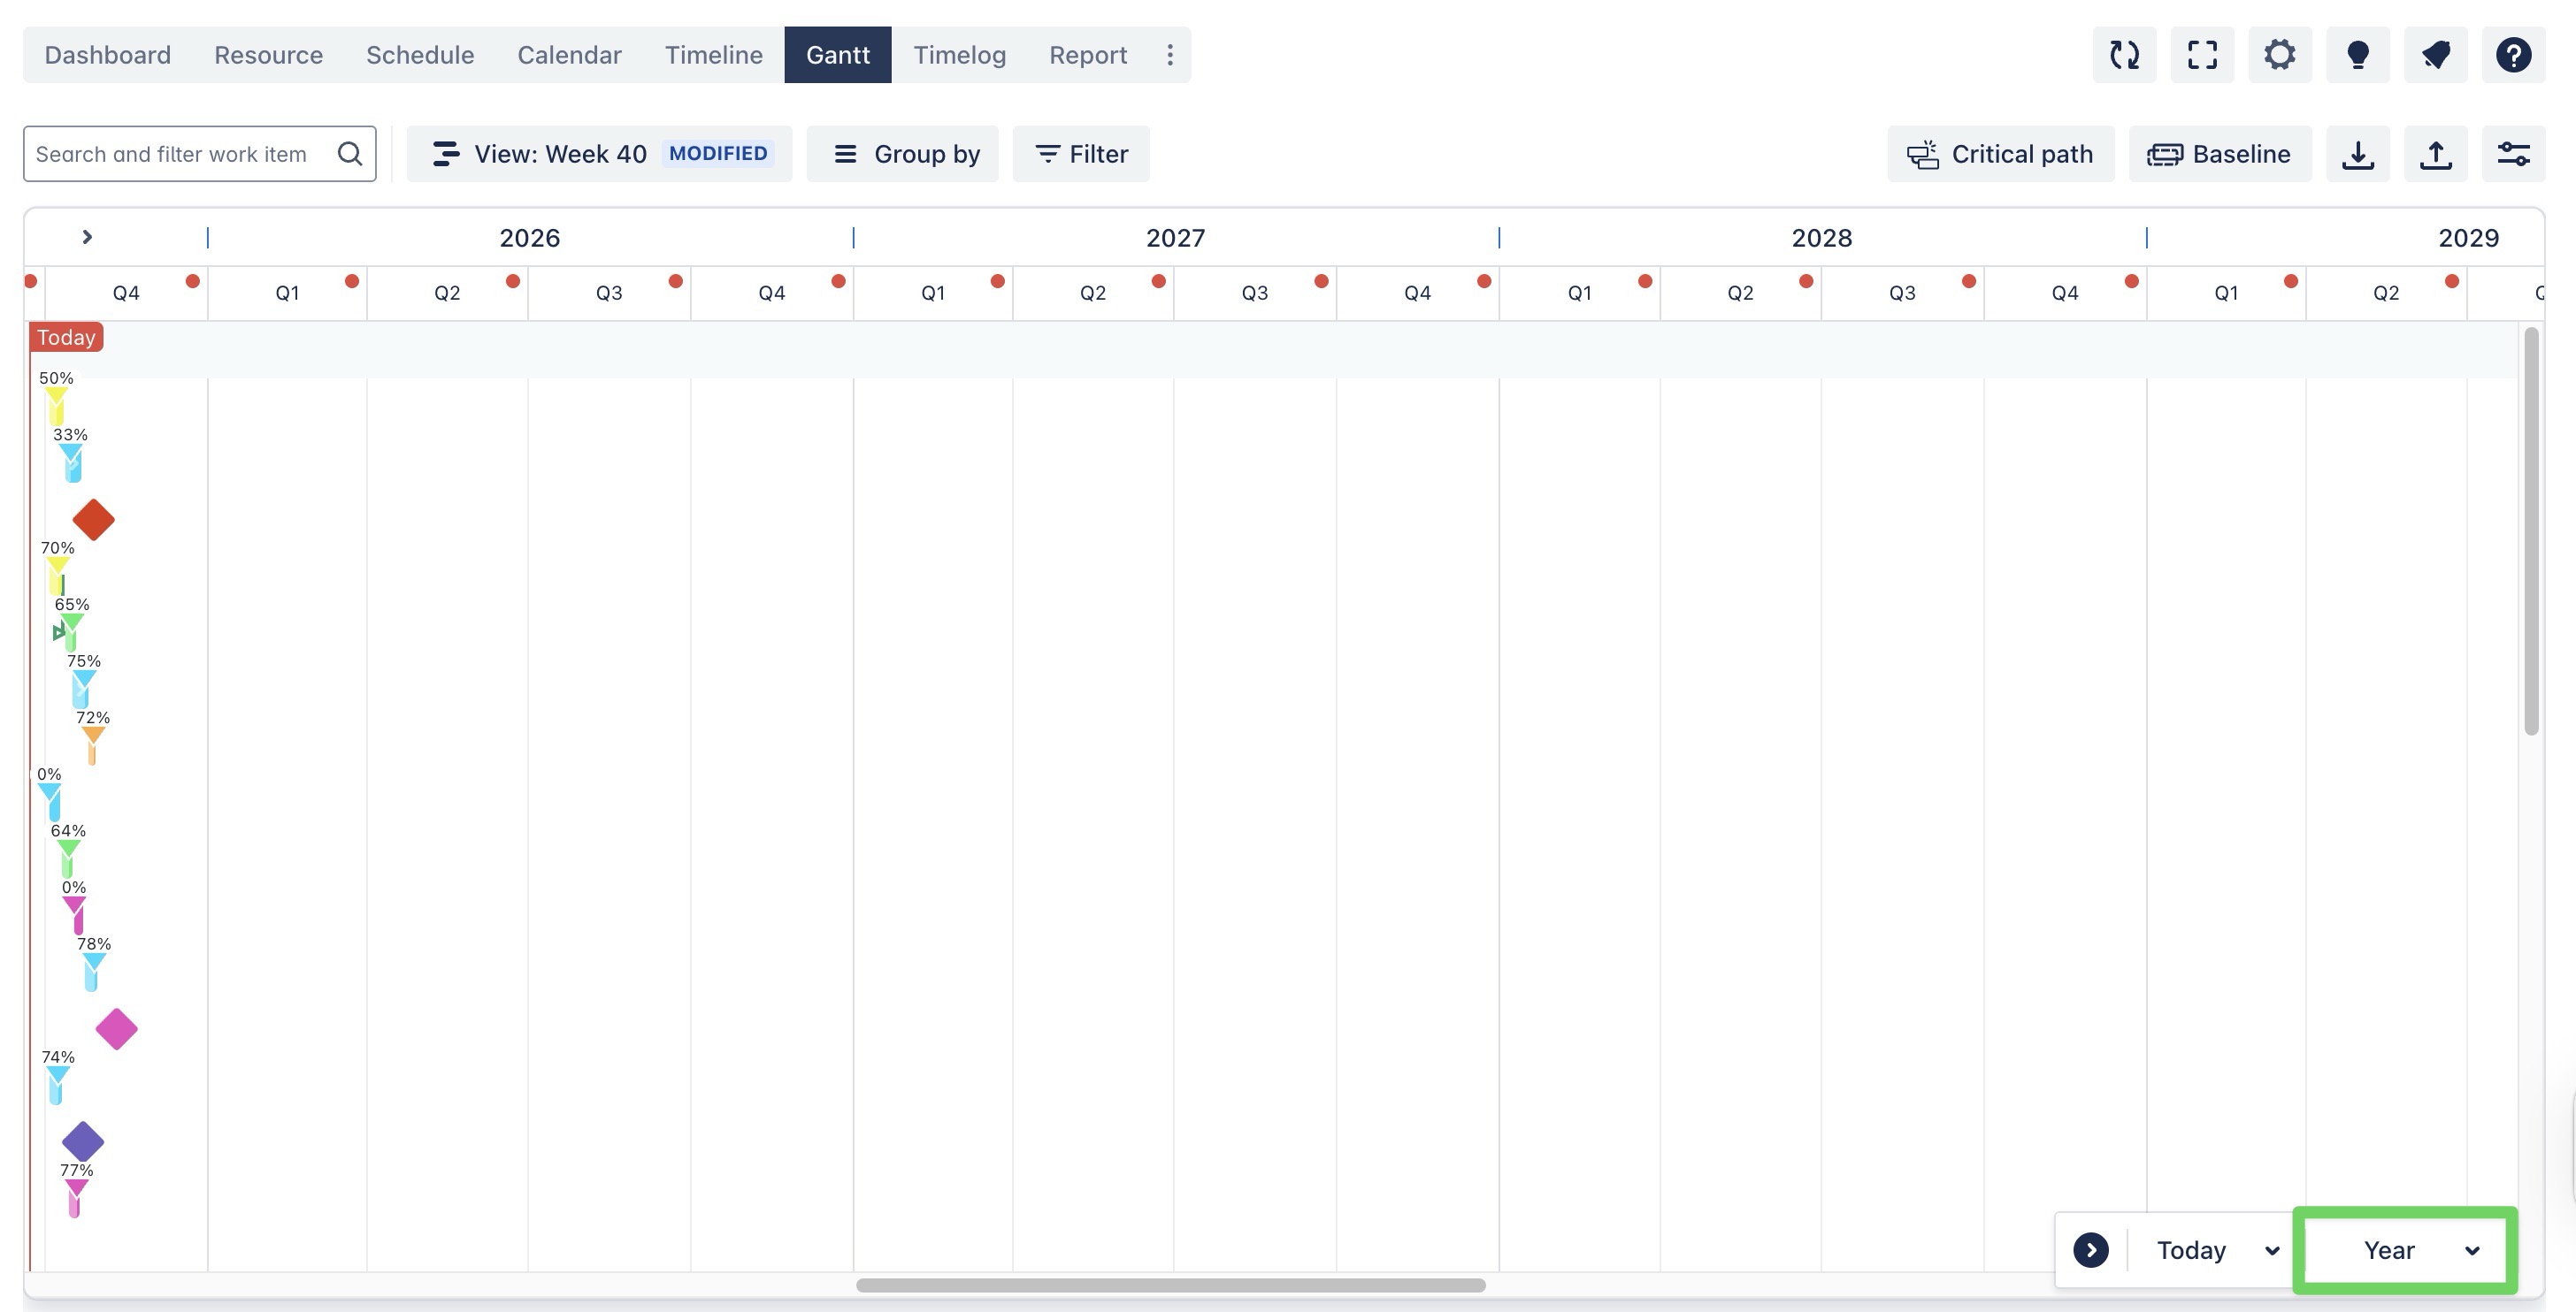Open the announcements megaphone icon
Image resolution: width=2576 pixels, height=1312 pixels.
[x=2436, y=55]
